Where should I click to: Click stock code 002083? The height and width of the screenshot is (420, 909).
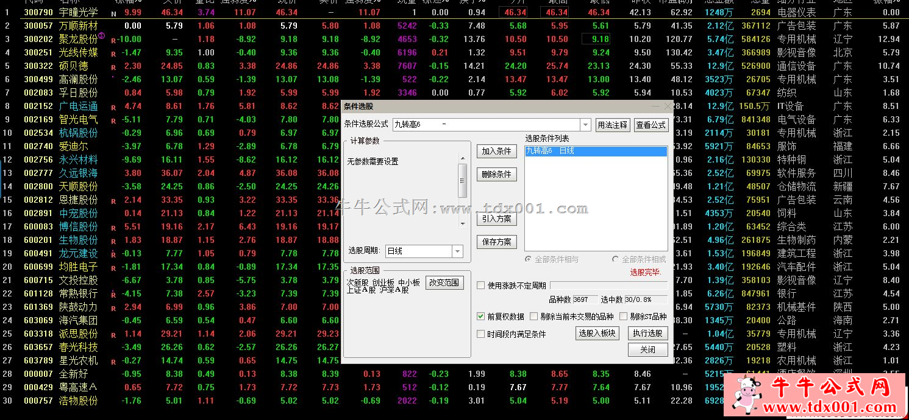click(x=38, y=93)
